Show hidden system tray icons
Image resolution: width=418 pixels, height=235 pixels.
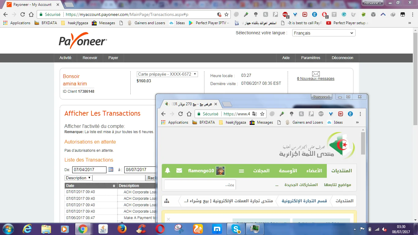(x=355, y=229)
